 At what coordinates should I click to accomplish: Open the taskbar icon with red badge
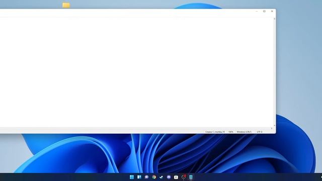tap(184, 176)
